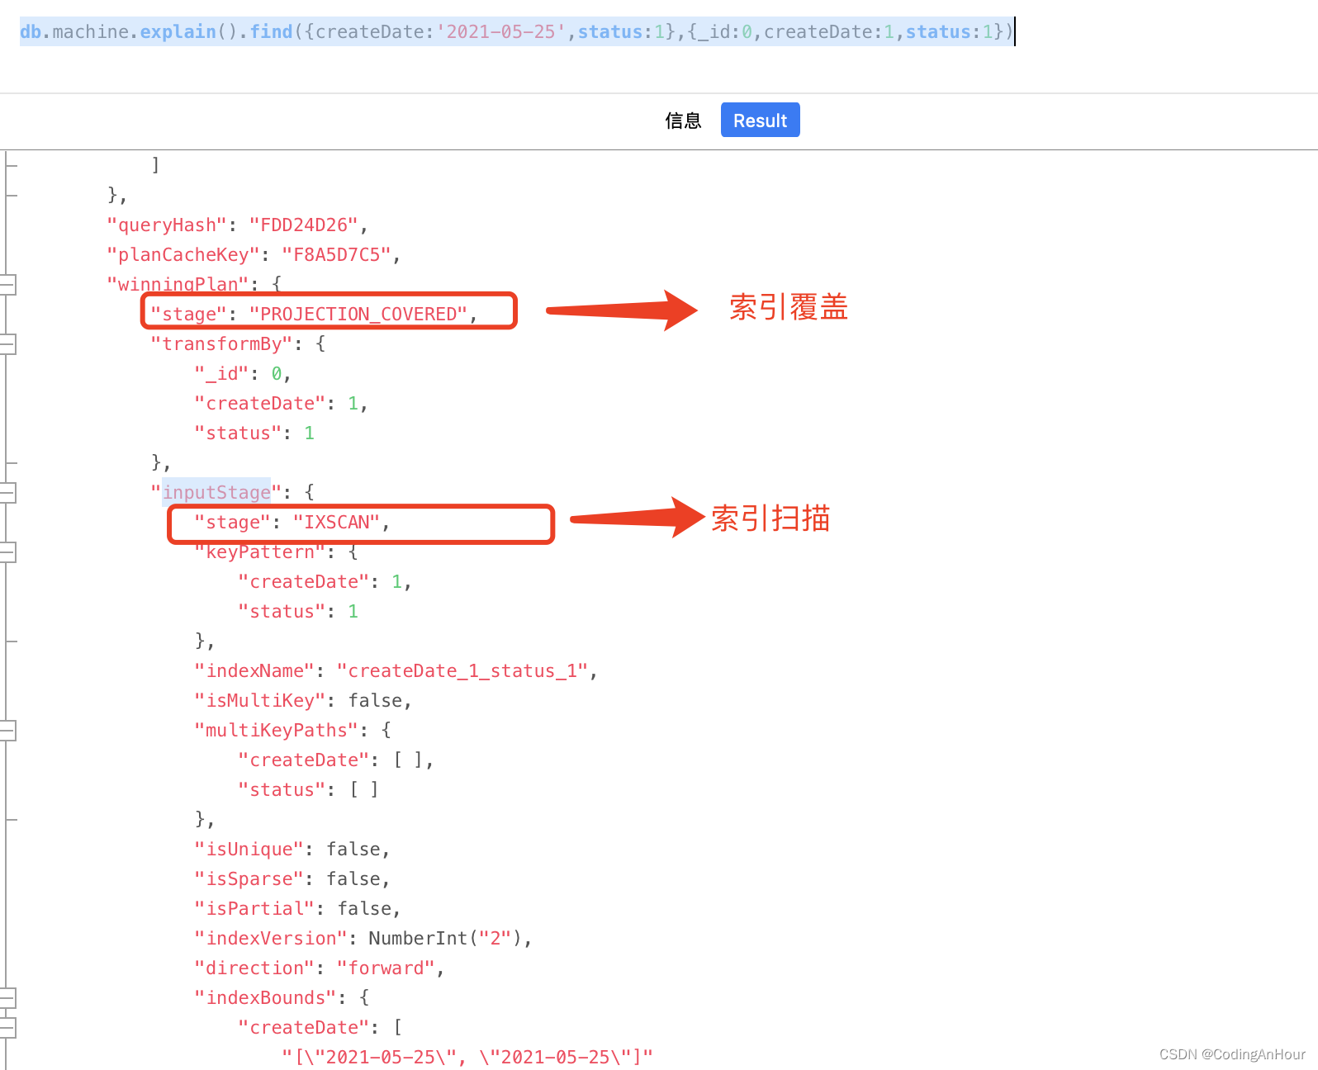The image size is (1318, 1070).
Task: Click the explain keyword in the query
Action: point(178,31)
